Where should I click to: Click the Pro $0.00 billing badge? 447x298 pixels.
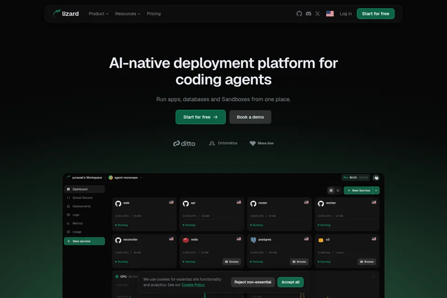355,177
